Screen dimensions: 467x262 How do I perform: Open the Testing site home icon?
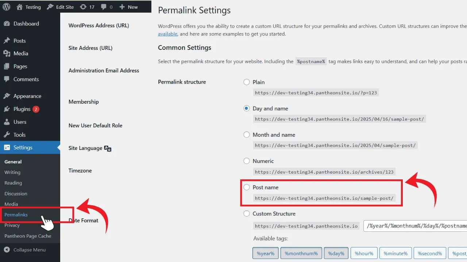[20, 7]
